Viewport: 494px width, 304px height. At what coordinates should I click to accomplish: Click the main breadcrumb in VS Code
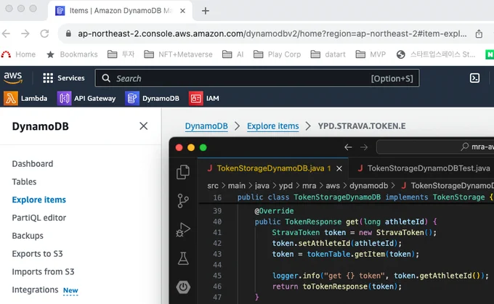click(x=237, y=186)
